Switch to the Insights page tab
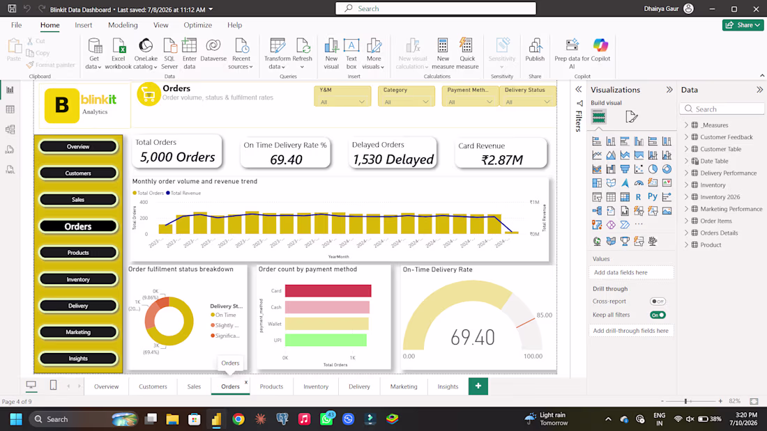This screenshot has height=431, width=767. click(448, 386)
